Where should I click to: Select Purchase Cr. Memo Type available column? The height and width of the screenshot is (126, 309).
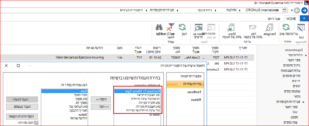pyautogui.click(x=138, y=91)
